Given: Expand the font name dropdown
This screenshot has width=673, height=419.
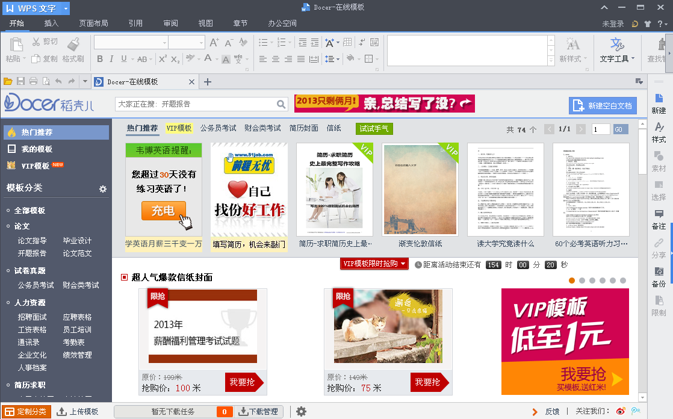Looking at the screenshot, I should (x=163, y=43).
